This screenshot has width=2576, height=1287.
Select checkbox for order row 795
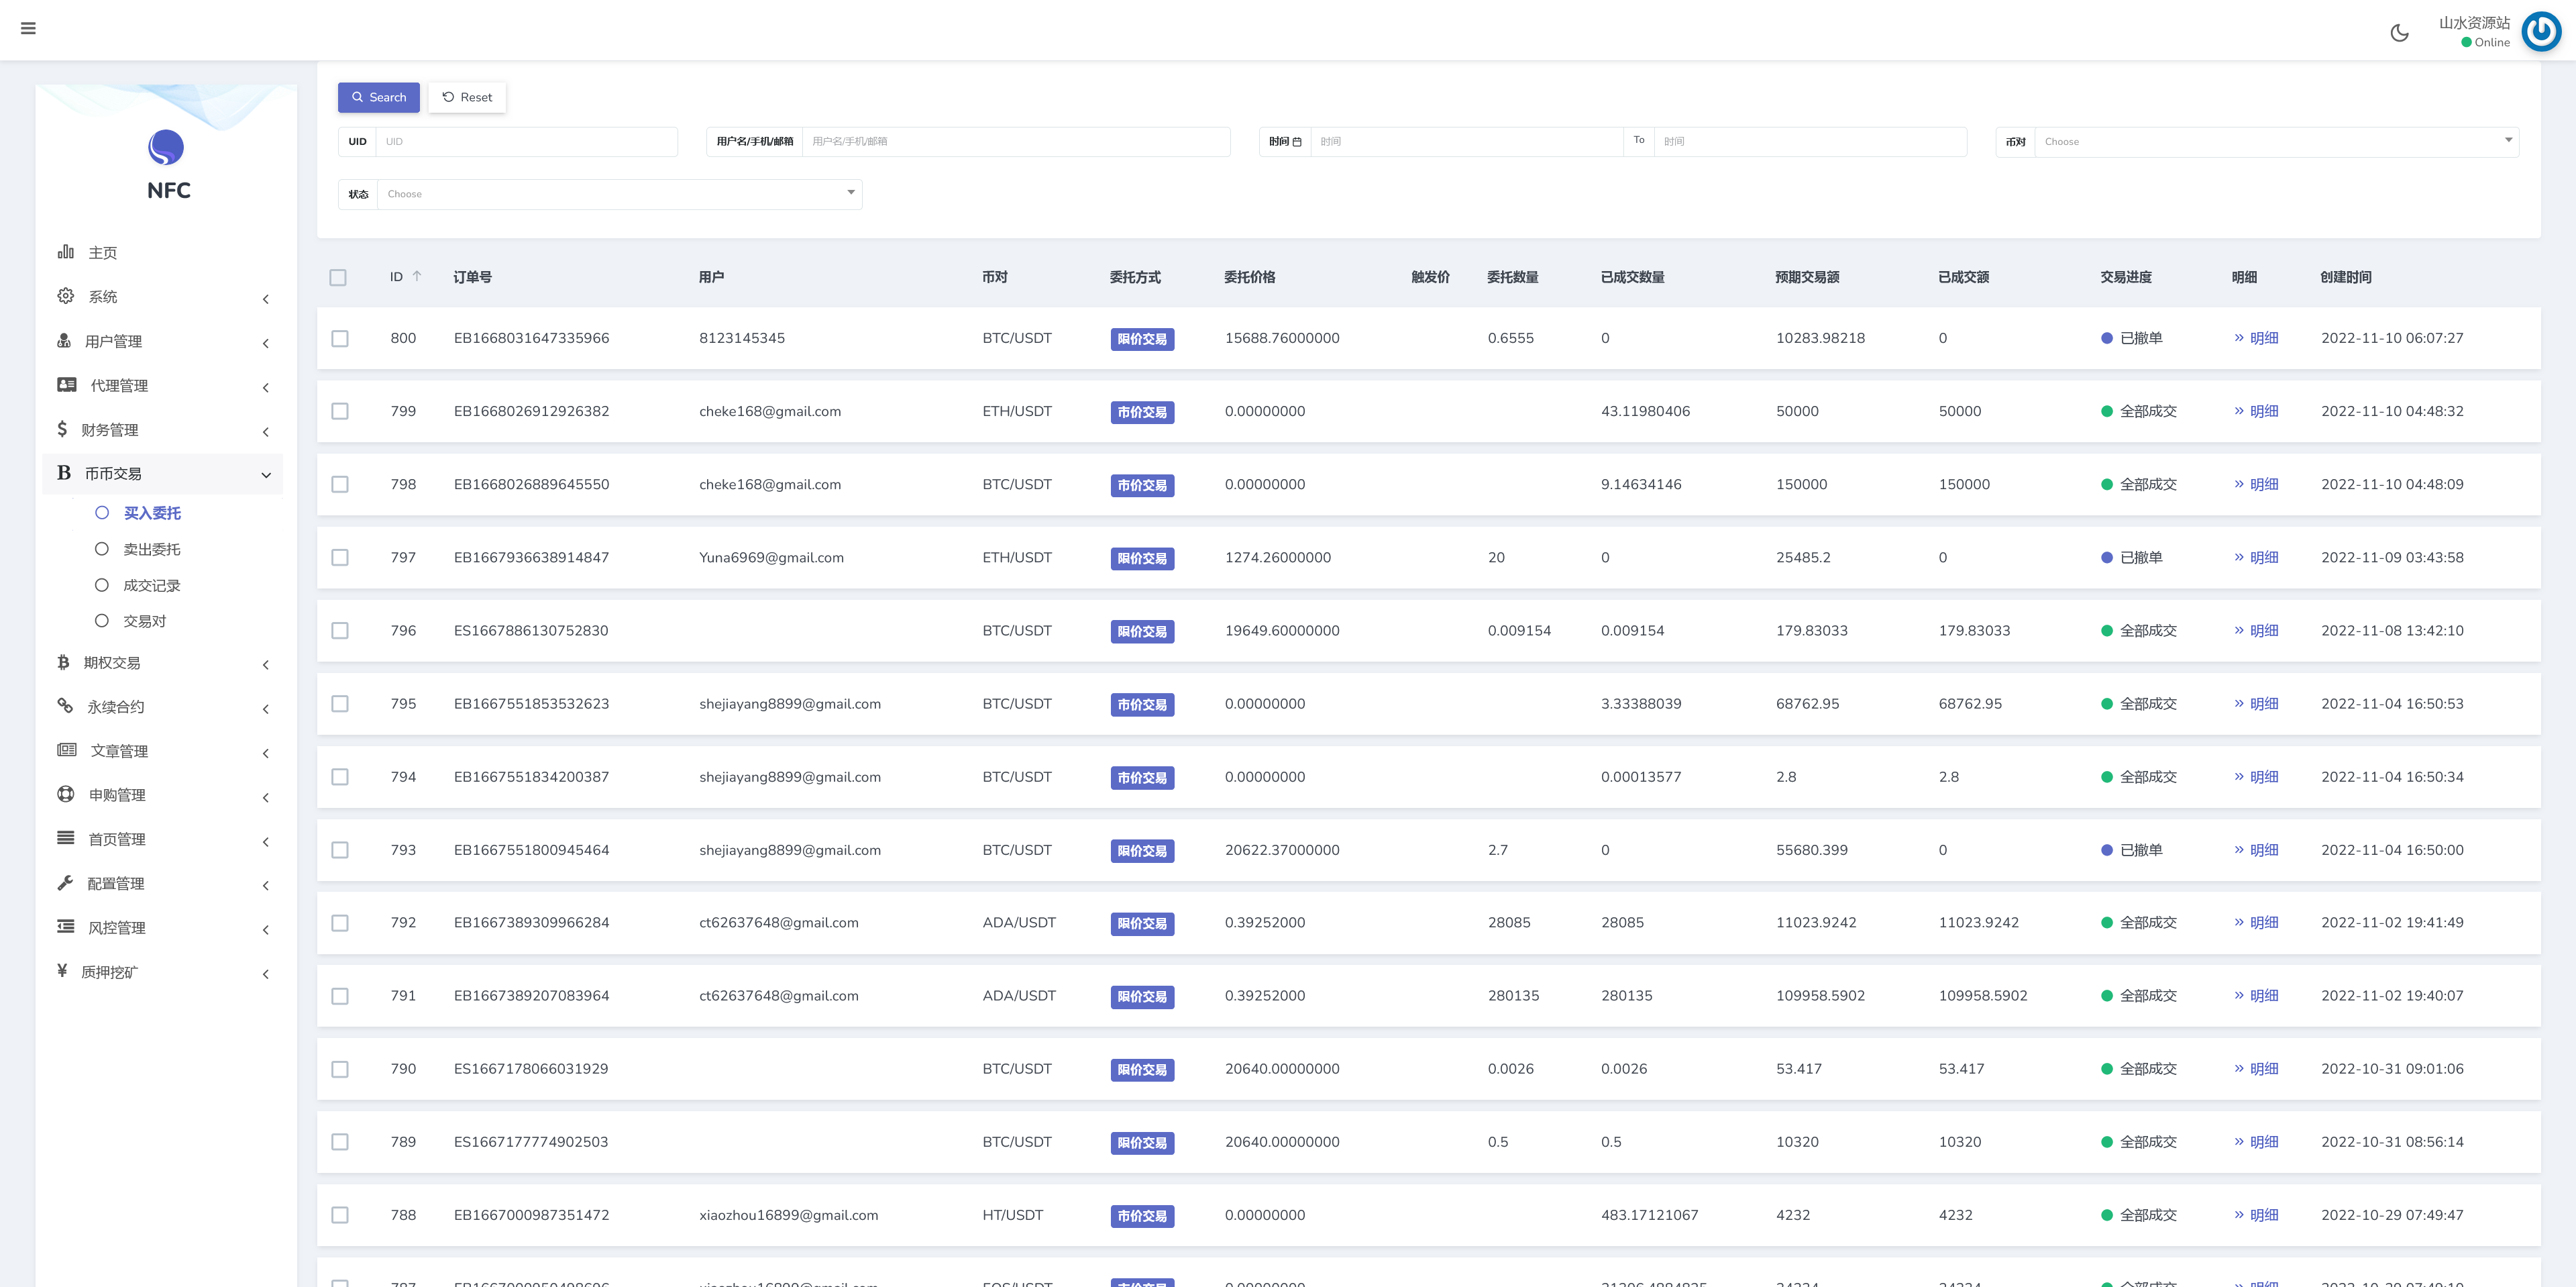pyautogui.click(x=340, y=704)
